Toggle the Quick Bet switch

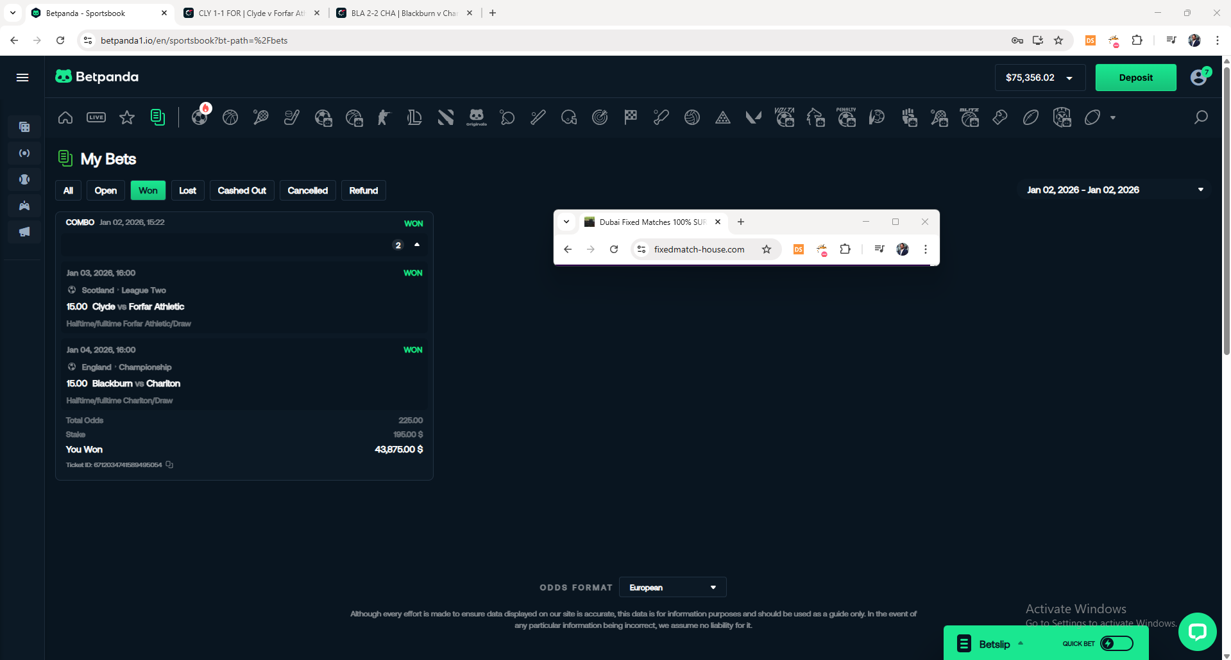(x=1116, y=643)
